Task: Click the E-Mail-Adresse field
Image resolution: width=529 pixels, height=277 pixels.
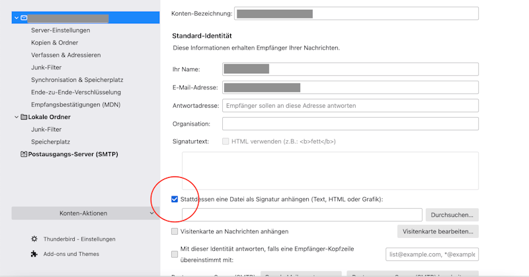Action: pos(350,87)
